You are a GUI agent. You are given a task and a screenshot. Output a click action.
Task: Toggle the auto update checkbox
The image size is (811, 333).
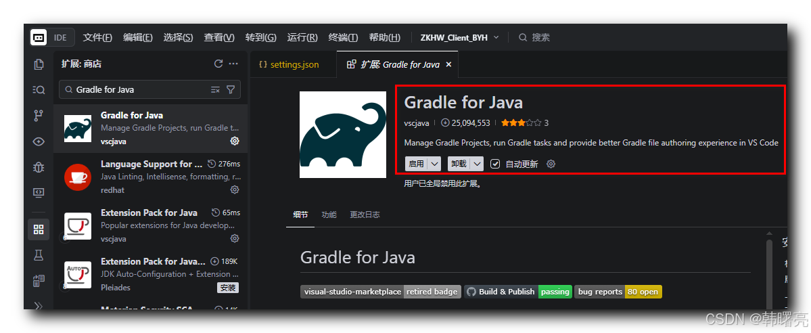(x=495, y=164)
